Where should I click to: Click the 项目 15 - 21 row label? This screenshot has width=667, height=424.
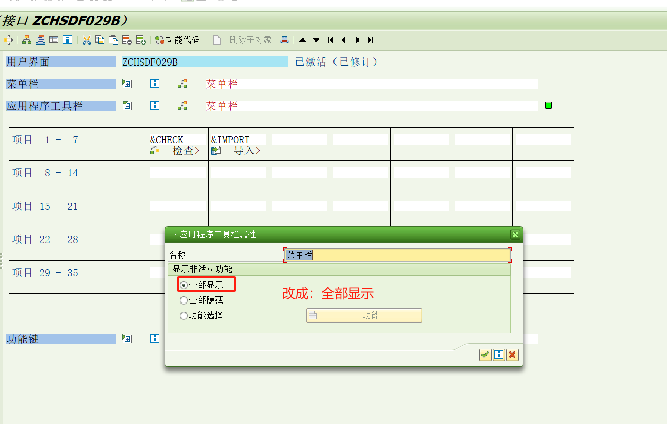pyautogui.click(x=45, y=206)
